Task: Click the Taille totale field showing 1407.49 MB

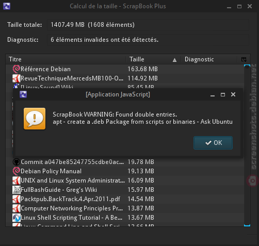Action: pos(148,25)
